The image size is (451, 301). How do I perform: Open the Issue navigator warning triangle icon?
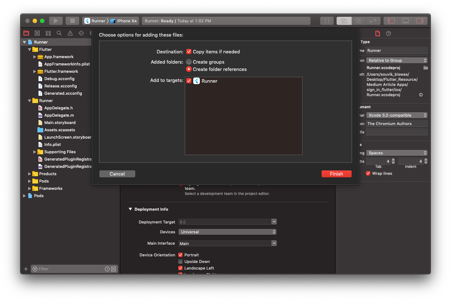[70, 33]
